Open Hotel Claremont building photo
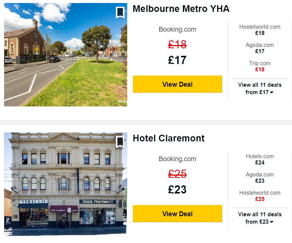 [x=65, y=184]
